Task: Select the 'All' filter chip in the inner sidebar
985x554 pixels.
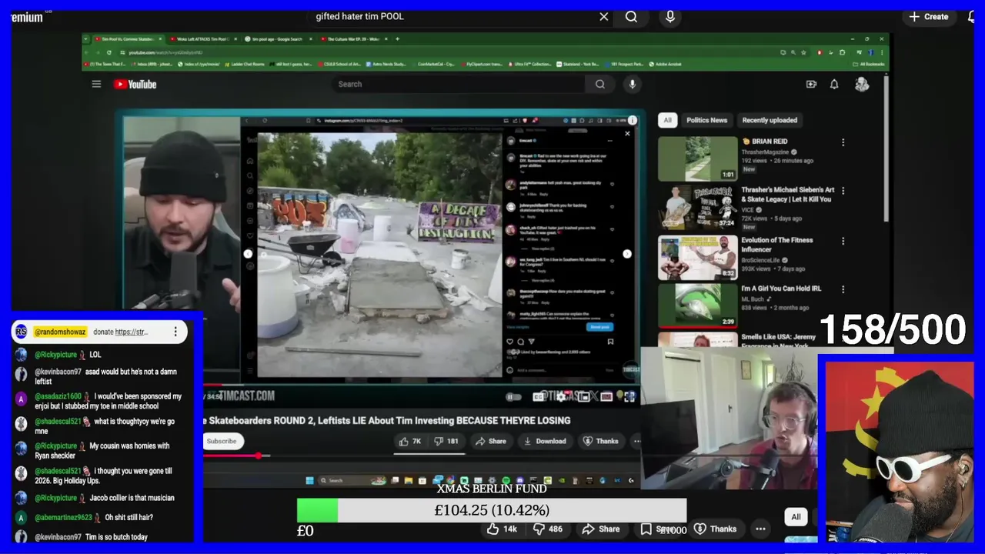Action: (667, 120)
